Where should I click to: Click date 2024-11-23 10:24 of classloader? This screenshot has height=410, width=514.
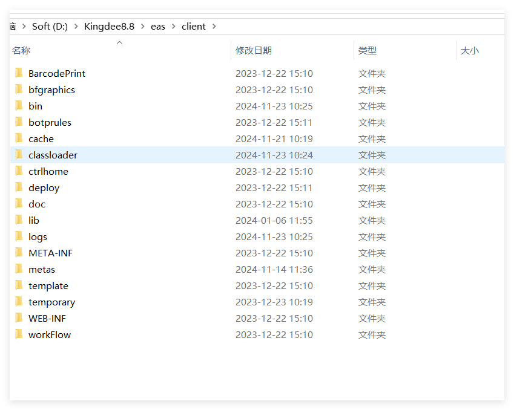274,155
